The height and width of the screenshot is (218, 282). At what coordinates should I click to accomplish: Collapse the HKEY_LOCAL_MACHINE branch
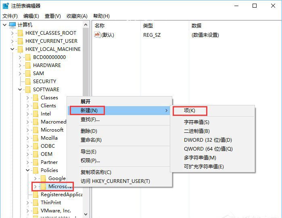pos(12,49)
